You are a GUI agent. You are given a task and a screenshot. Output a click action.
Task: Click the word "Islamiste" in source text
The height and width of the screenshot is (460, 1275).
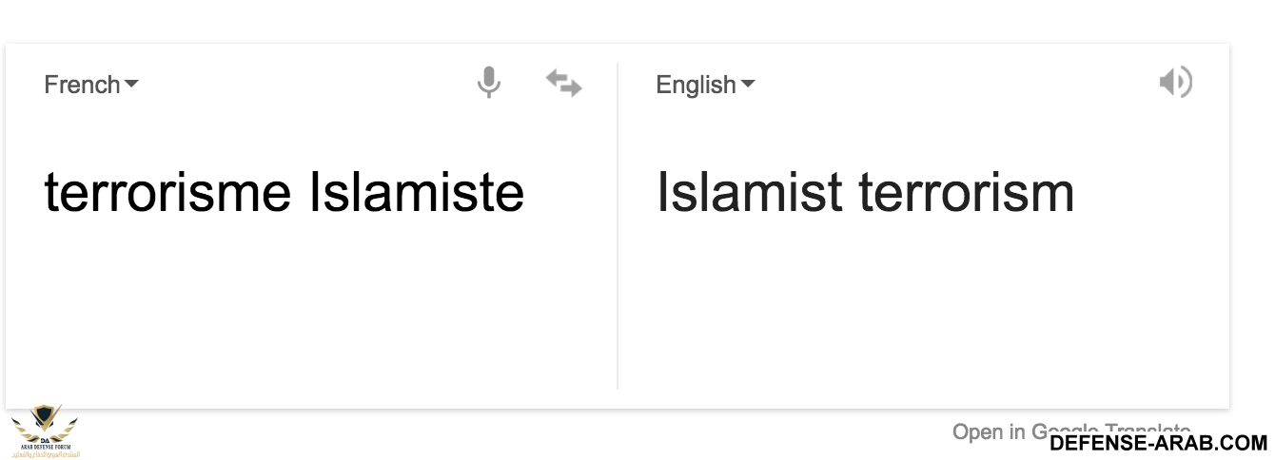point(417,192)
